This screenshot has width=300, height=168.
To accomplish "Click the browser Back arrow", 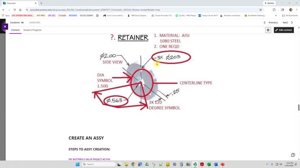I will [x=3, y=10].
